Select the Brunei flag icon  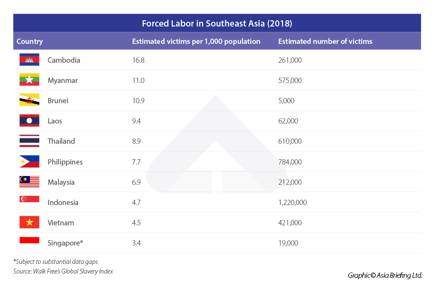pos(29,100)
